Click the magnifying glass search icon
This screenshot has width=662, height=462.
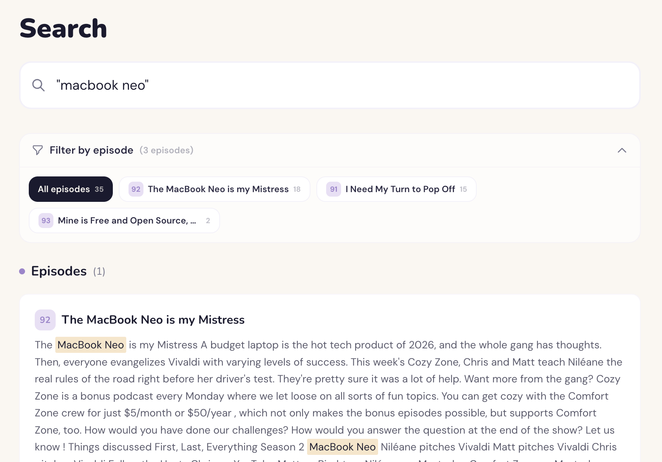(38, 85)
